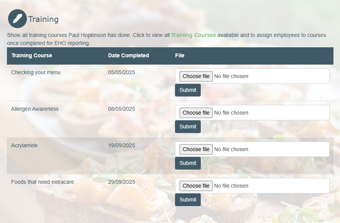
Task: Select the Acrylamide course name
Action: [x=25, y=145]
